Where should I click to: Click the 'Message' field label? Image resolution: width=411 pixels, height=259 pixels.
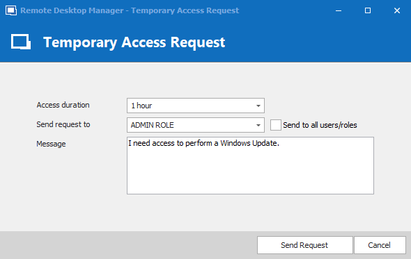tap(51, 144)
